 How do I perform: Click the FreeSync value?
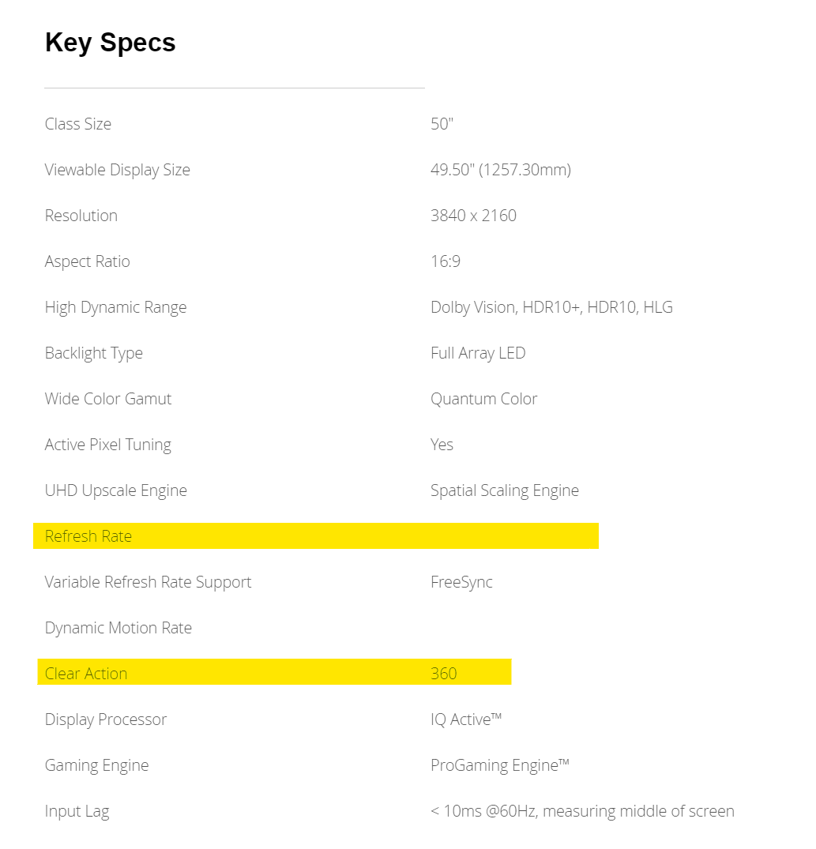[461, 582]
